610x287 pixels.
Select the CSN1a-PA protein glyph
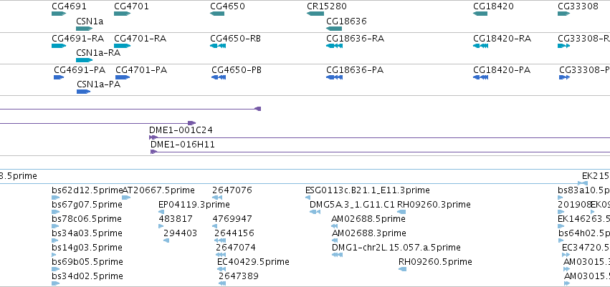83,92
